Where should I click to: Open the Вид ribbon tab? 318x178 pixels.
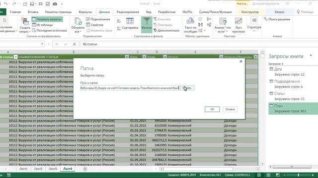(149, 12)
